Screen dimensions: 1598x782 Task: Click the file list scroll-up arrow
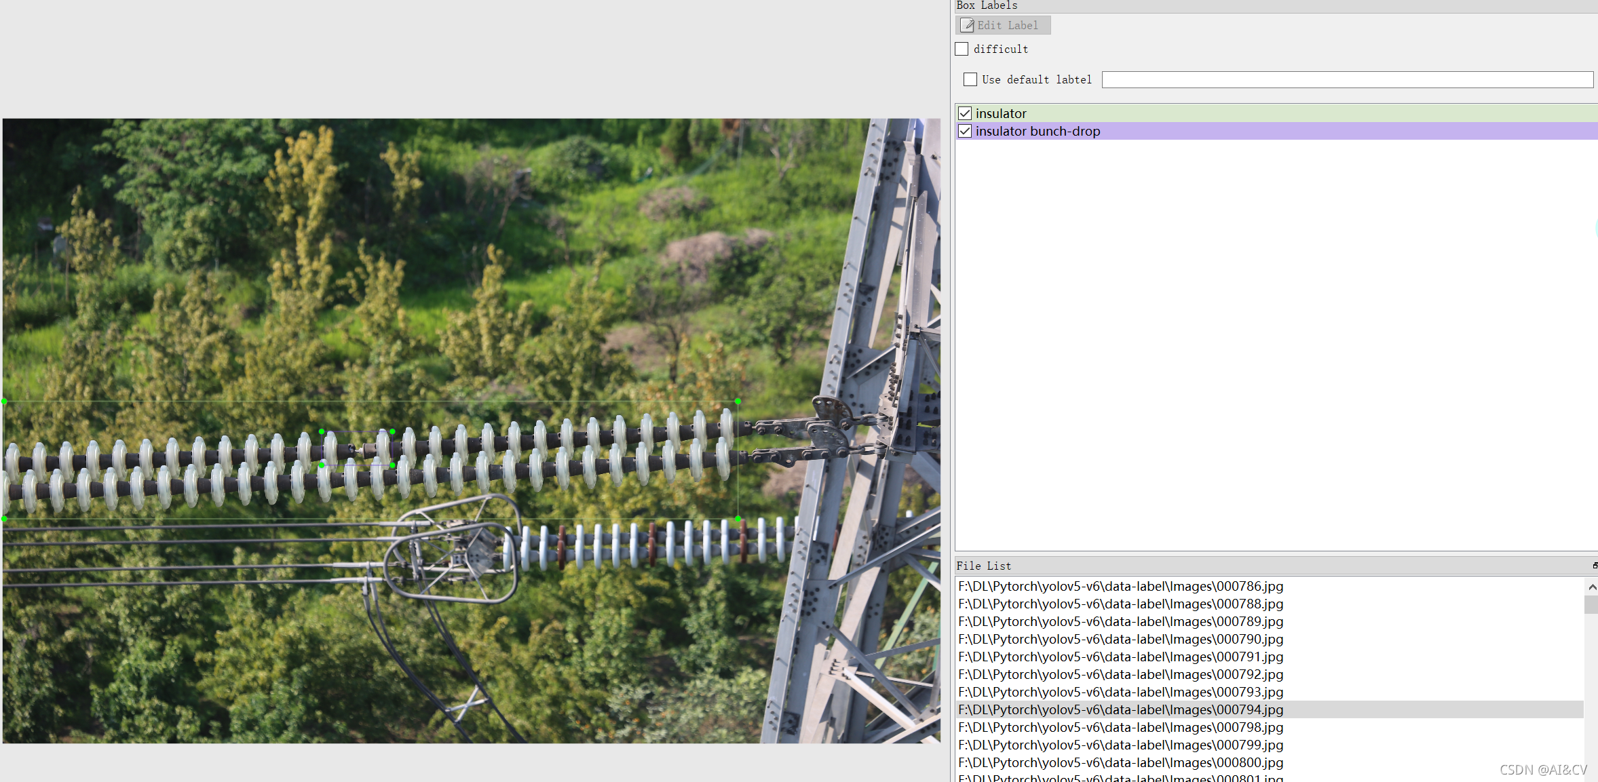(1592, 587)
